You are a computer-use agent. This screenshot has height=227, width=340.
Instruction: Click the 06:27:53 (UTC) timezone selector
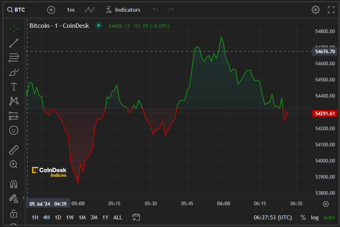273,217
